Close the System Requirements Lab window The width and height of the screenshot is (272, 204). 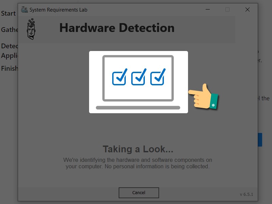click(248, 10)
